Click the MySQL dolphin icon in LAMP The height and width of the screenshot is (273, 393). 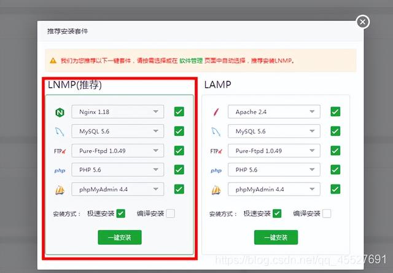(x=216, y=132)
